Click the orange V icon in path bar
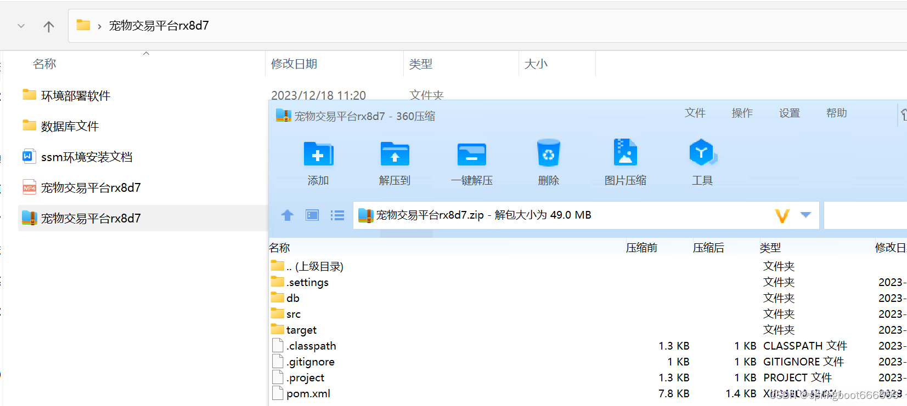 782,216
